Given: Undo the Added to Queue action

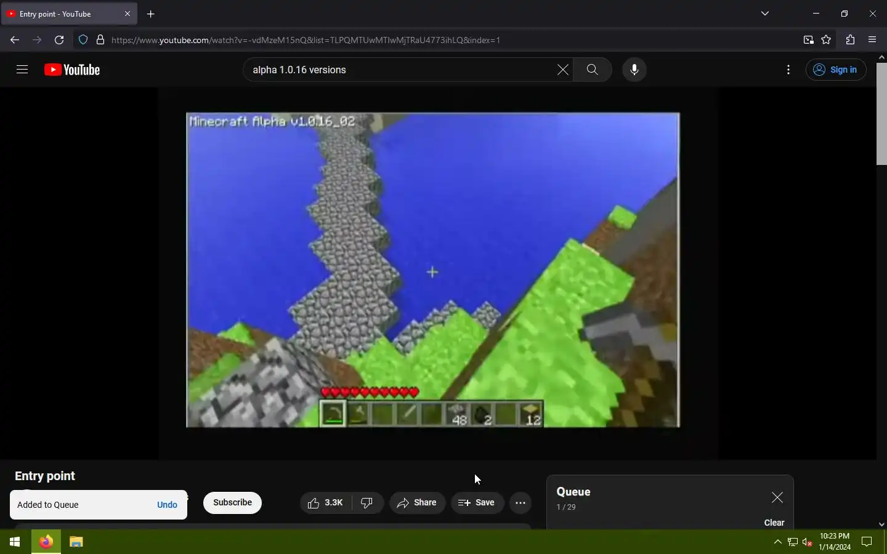Looking at the screenshot, I should pos(167,505).
